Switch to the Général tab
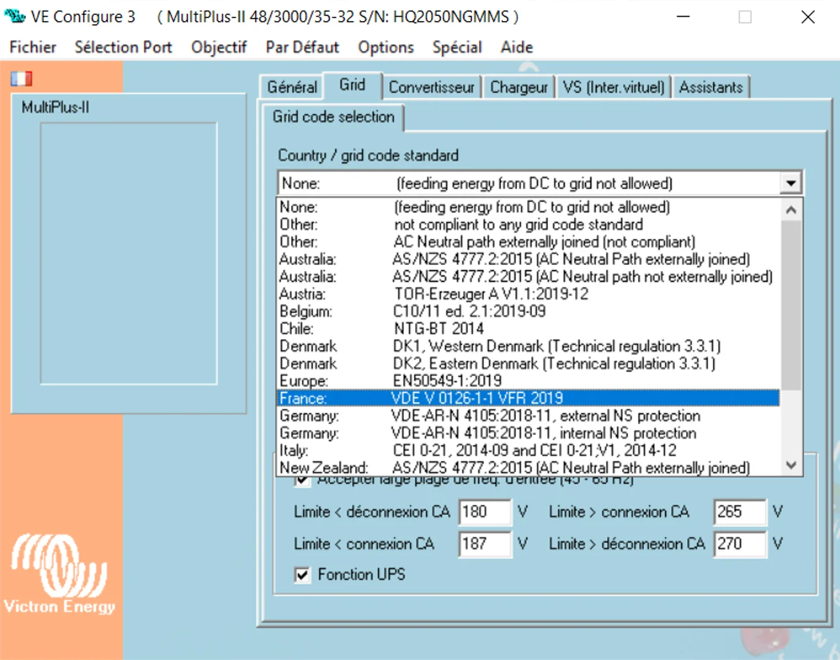 (292, 87)
